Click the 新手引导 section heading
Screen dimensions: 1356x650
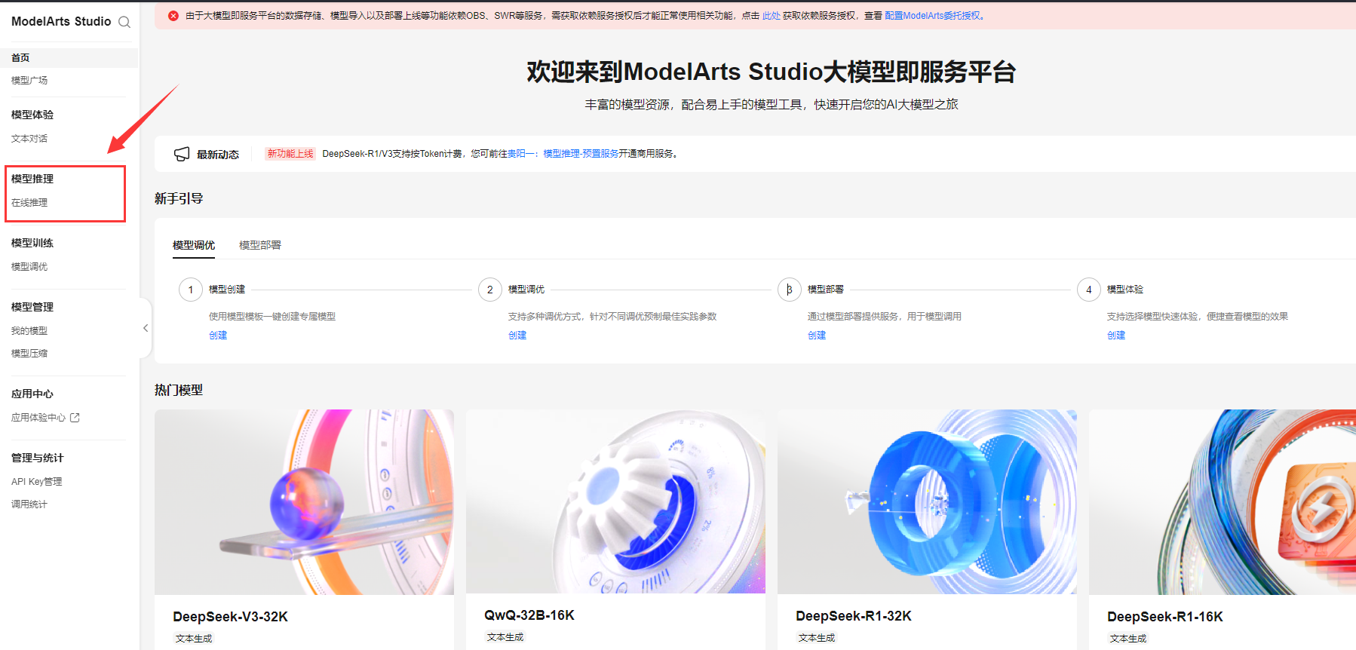pos(179,198)
